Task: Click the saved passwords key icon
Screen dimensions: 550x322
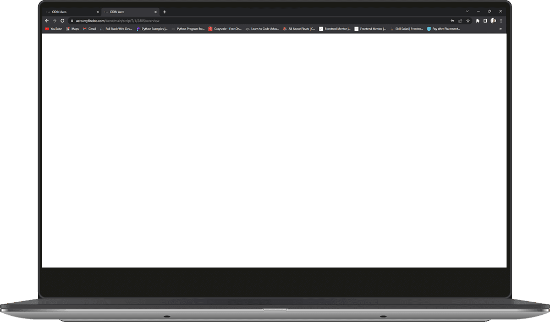Action: (x=452, y=21)
